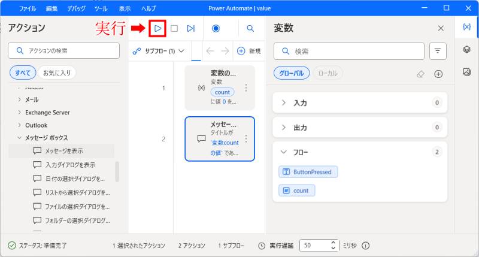Select the count flow variable chip
Screen dimensions: 479x257
296,191
